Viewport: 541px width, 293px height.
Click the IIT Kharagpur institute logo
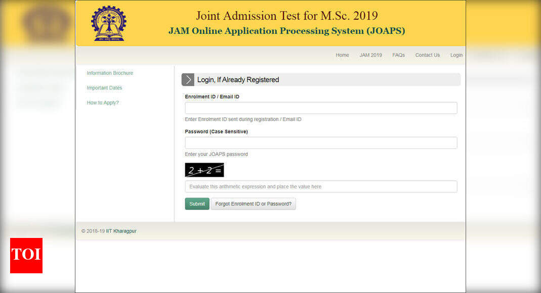(x=108, y=23)
